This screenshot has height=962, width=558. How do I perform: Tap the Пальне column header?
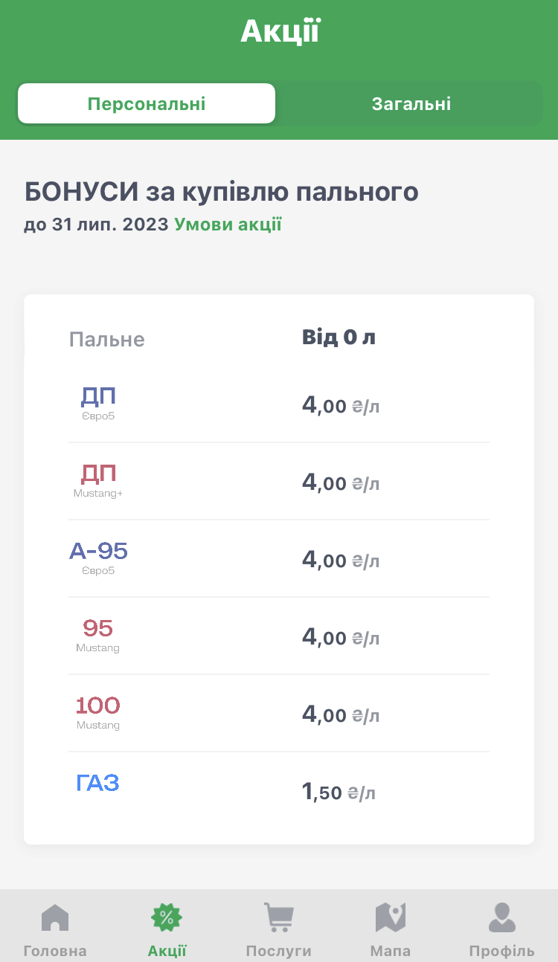coord(107,340)
